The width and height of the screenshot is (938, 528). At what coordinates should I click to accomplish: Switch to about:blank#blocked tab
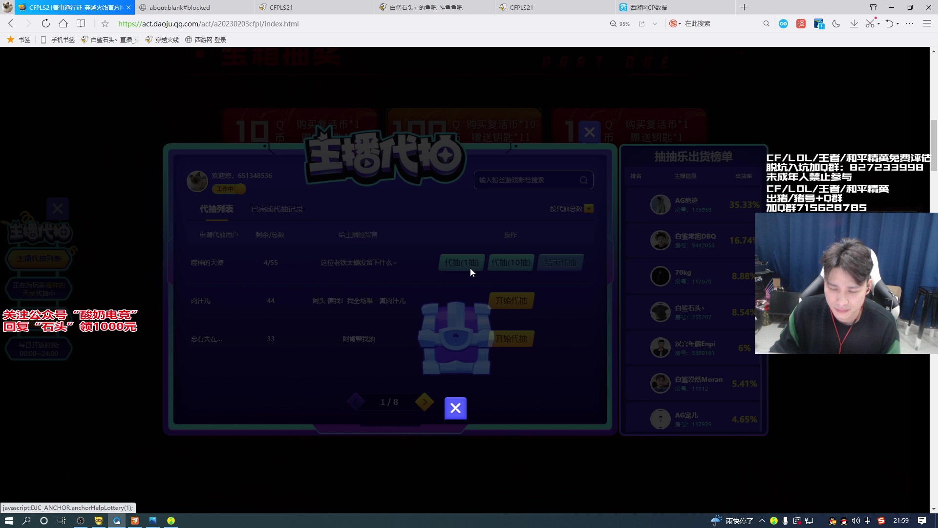click(194, 7)
